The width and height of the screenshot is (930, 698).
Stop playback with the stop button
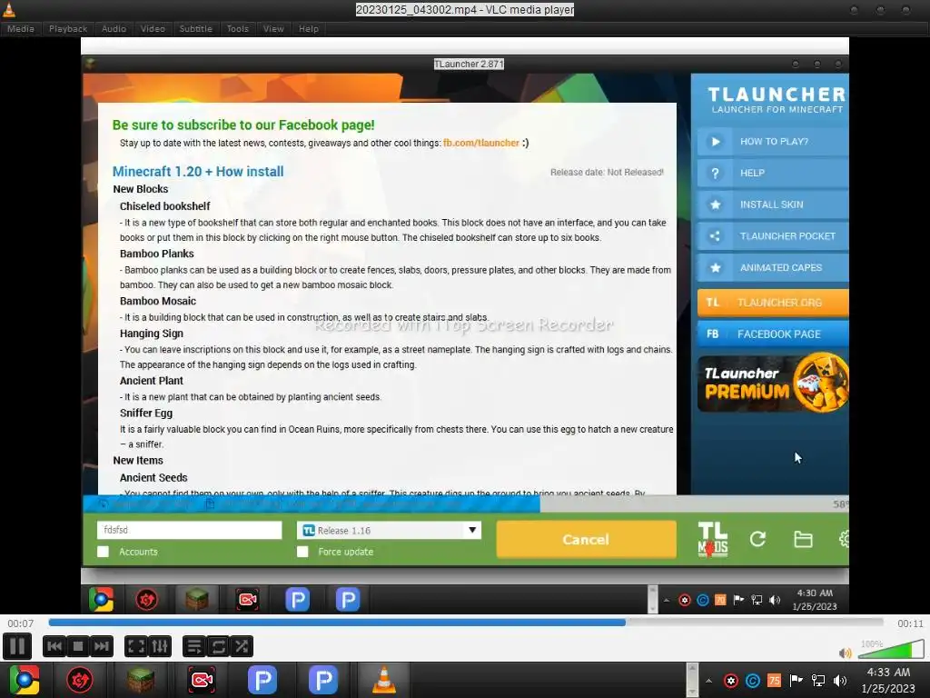tap(78, 646)
